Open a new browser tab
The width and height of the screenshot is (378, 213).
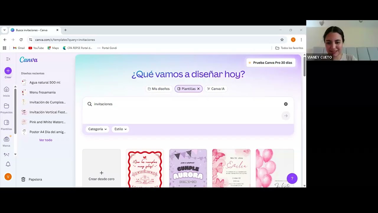pos(65,30)
